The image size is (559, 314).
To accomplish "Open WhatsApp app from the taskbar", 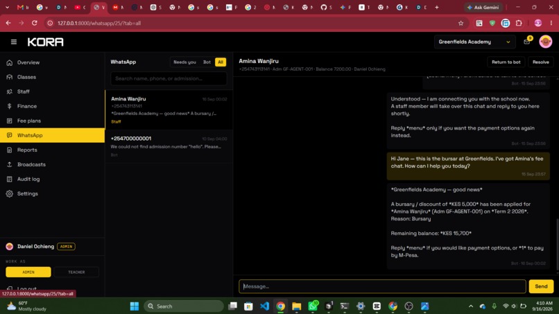I will [x=313, y=306].
